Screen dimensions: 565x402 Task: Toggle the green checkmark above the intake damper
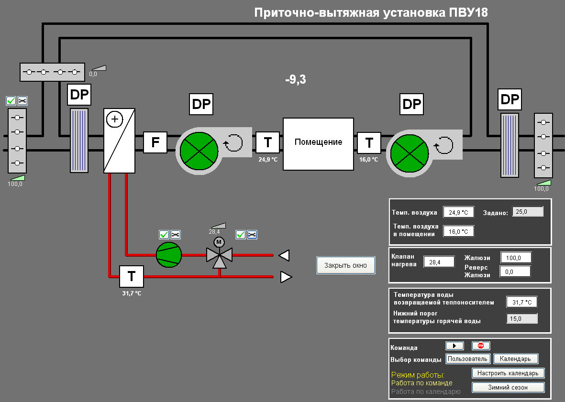pos(11,101)
